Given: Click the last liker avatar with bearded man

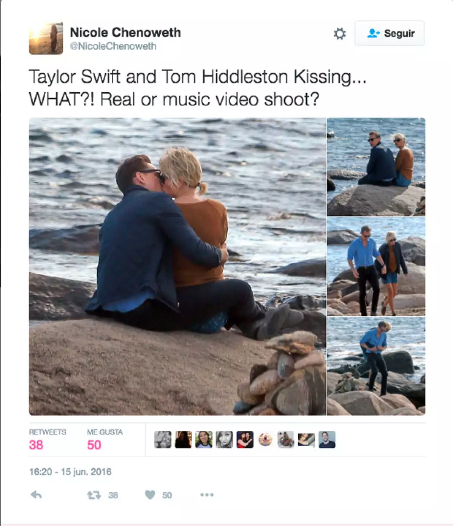Looking at the screenshot, I should (x=327, y=439).
